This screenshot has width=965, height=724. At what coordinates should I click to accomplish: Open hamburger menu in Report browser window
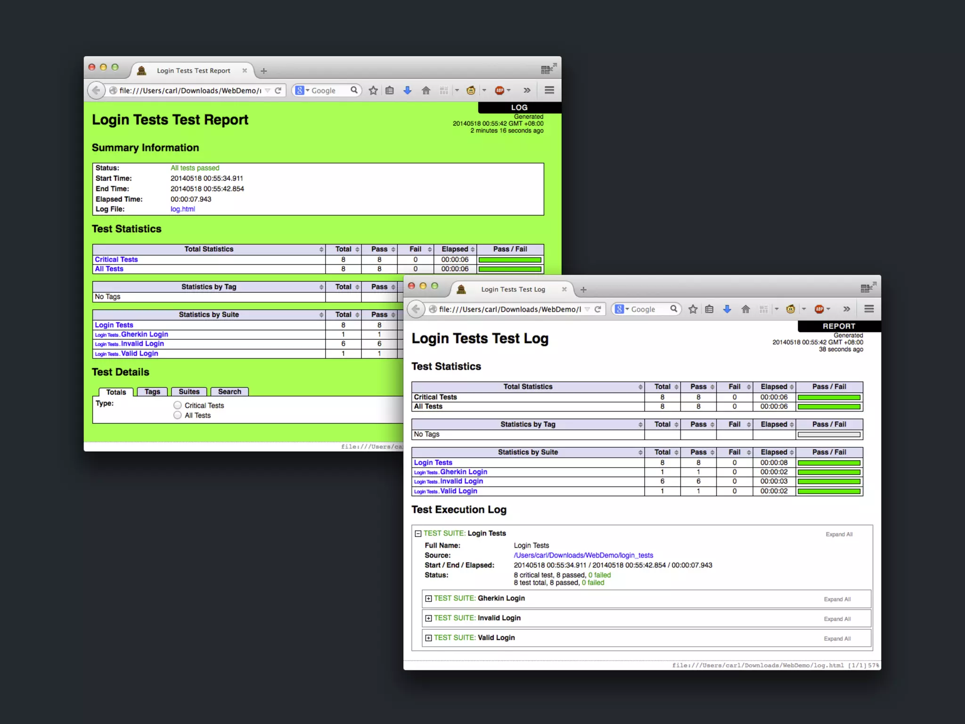(549, 90)
